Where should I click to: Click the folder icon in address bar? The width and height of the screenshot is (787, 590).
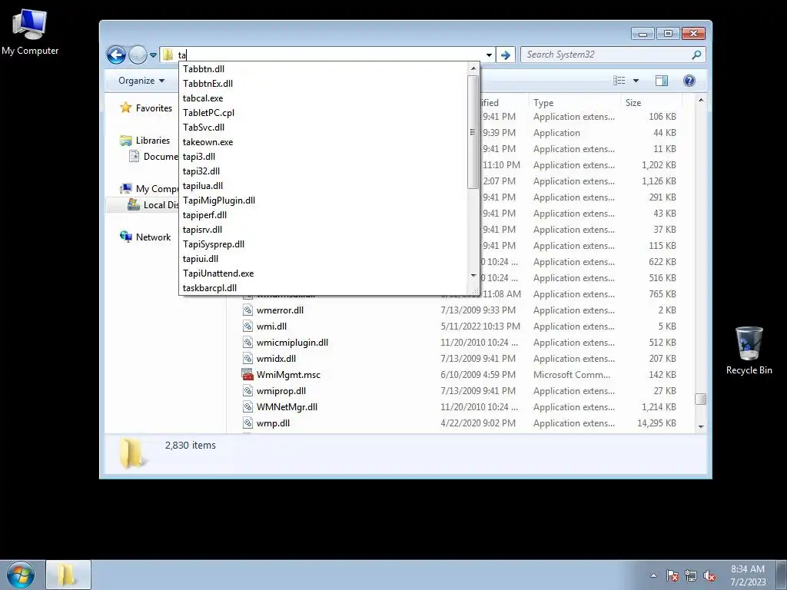coord(168,55)
